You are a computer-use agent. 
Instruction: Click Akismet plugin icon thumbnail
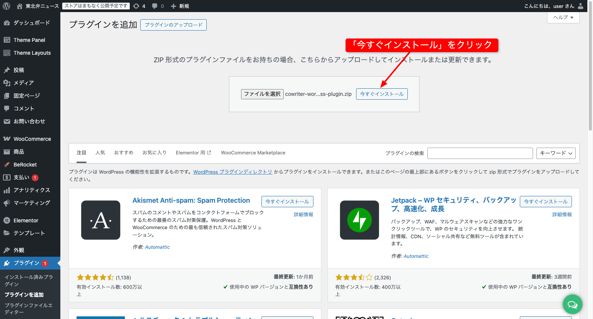tap(101, 220)
